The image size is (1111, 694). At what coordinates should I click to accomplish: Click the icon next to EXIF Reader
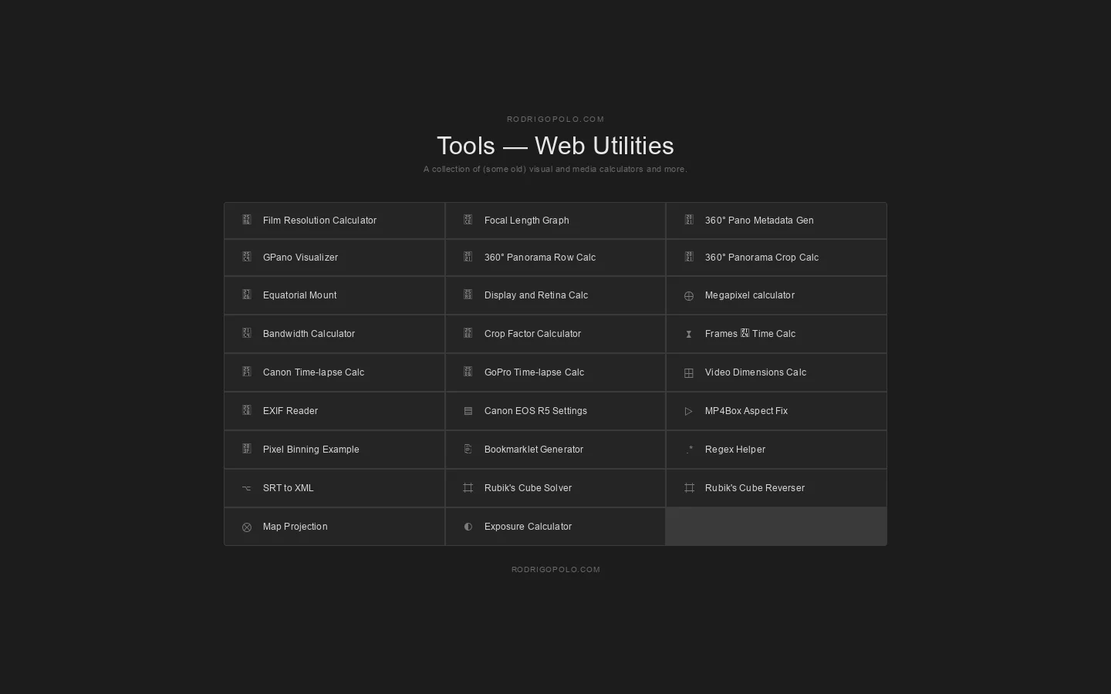click(x=247, y=410)
